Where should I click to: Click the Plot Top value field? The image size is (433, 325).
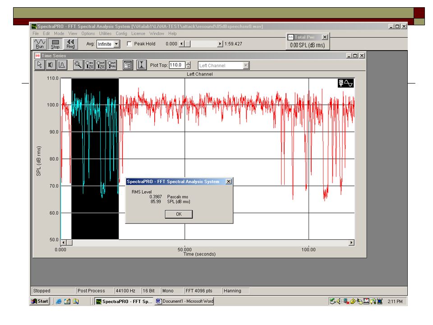177,65
